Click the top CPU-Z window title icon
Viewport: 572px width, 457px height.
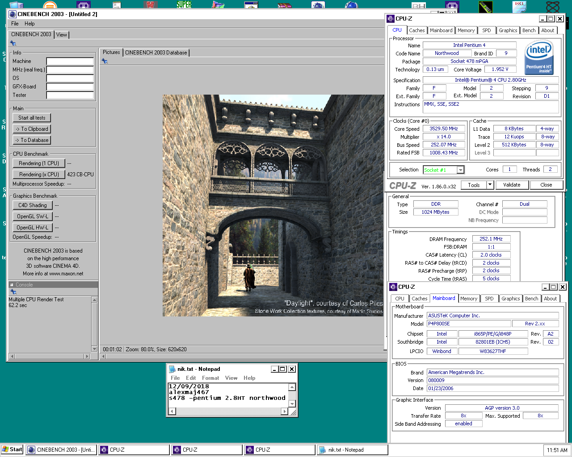tap(391, 19)
